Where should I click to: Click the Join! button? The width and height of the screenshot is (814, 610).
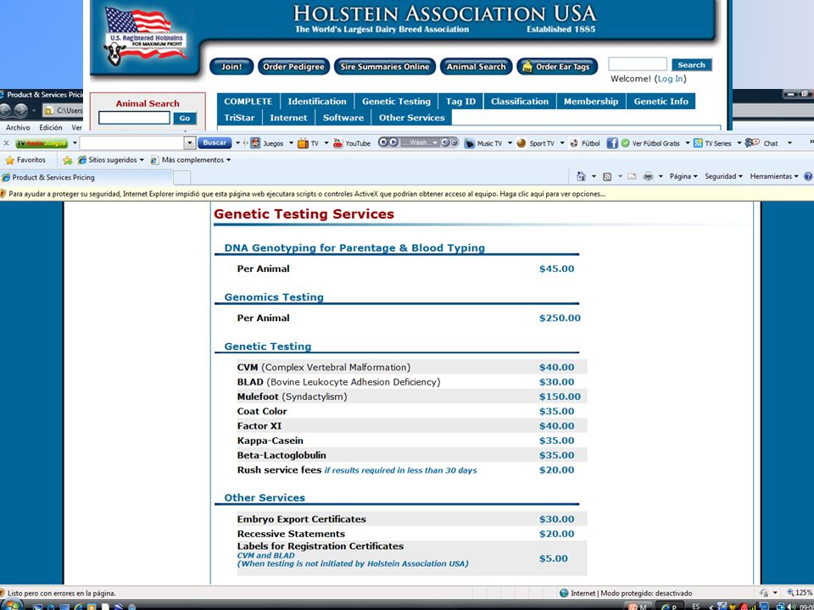pyautogui.click(x=231, y=66)
